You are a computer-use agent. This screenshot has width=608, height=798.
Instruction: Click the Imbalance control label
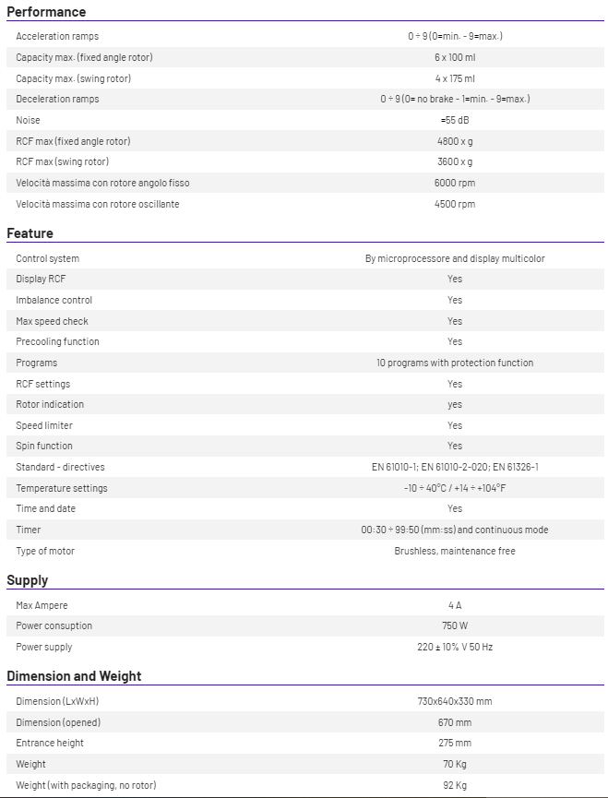tap(54, 300)
